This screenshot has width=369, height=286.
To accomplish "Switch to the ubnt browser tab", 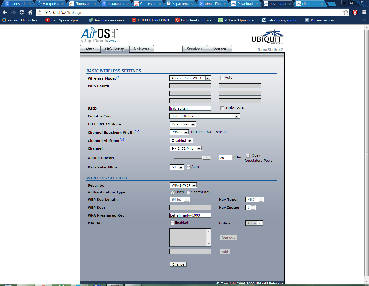I will click(x=213, y=4).
